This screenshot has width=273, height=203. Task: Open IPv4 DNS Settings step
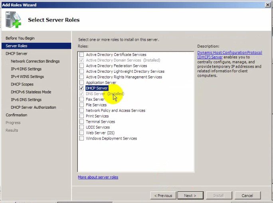[x=26, y=69]
